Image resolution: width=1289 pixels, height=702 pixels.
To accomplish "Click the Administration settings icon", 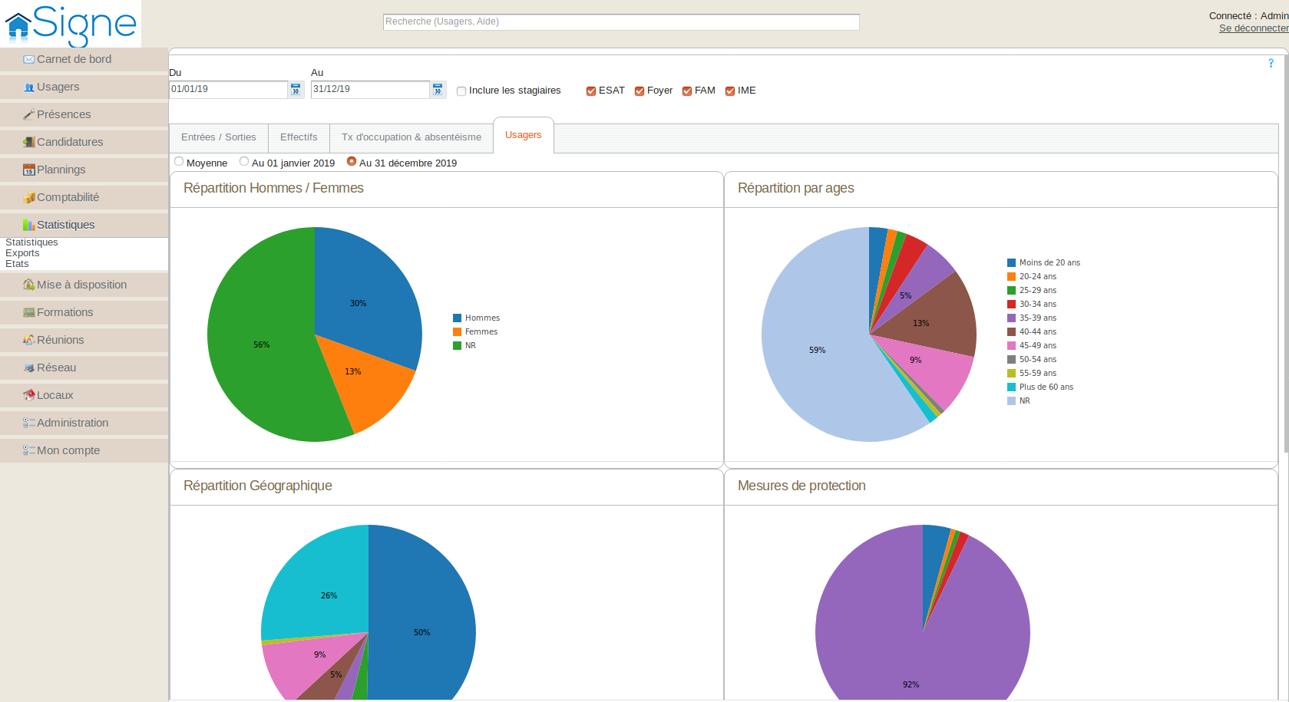I will tap(29, 423).
